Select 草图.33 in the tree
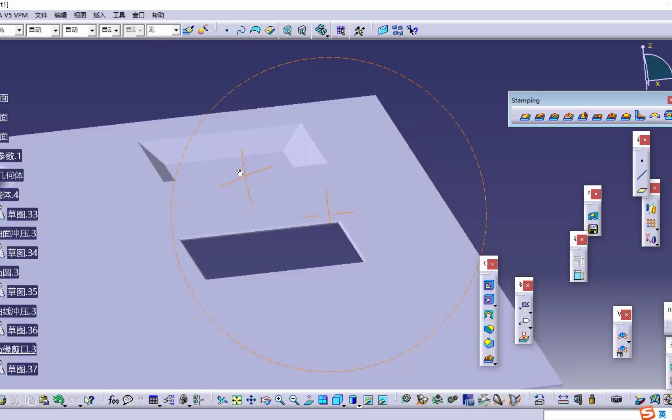This screenshot has height=420, width=672. tap(23, 214)
